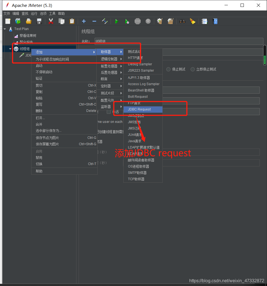This screenshot has height=286, width=267.
Task: Click the Reset search brush icon
Action: 193,21
